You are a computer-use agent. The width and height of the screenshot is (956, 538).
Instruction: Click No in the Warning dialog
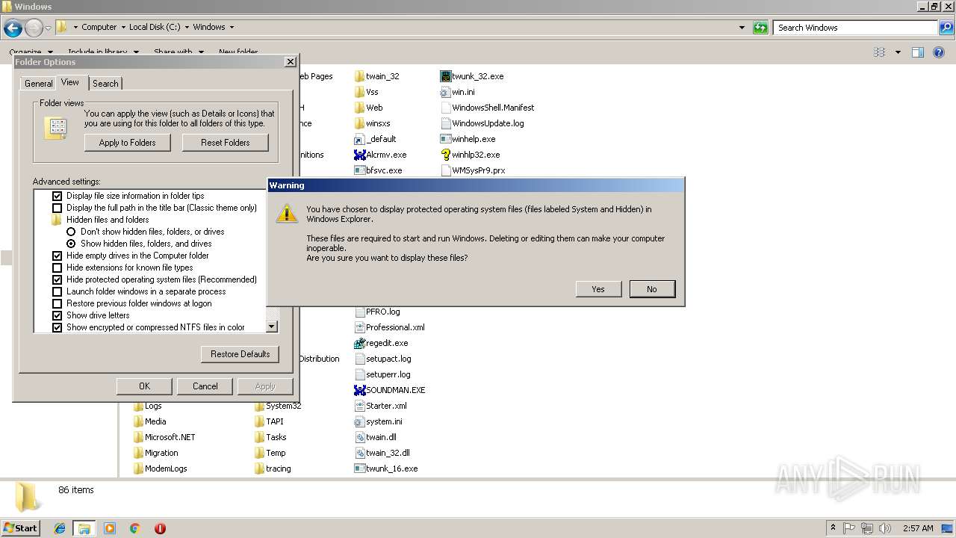652,289
